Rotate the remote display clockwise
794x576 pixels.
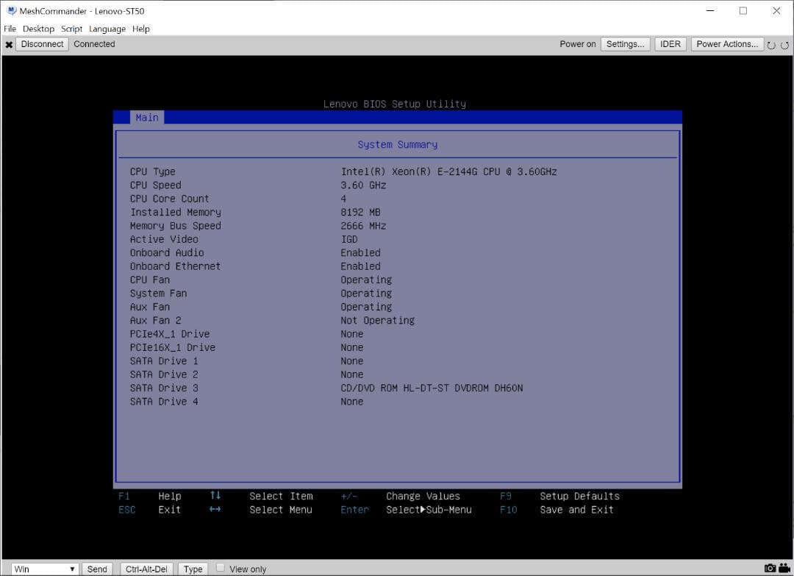[x=784, y=45]
